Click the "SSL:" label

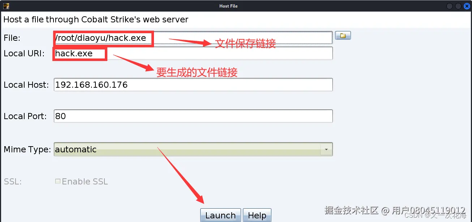(x=13, y=182)
